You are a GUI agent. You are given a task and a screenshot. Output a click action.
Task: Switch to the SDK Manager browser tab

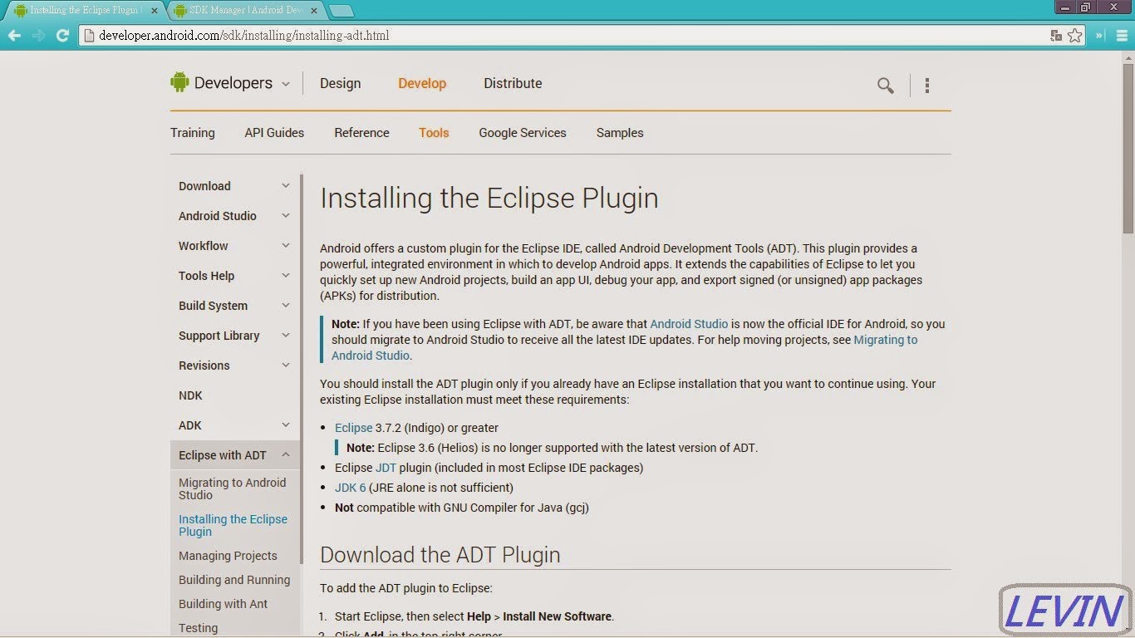[247, 11]
